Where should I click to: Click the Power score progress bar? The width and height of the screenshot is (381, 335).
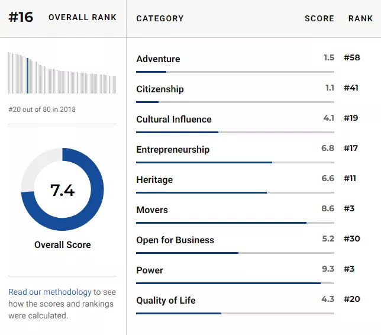point(234,283)
